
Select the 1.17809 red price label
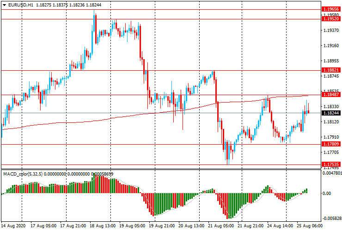[x=331, y=144]
